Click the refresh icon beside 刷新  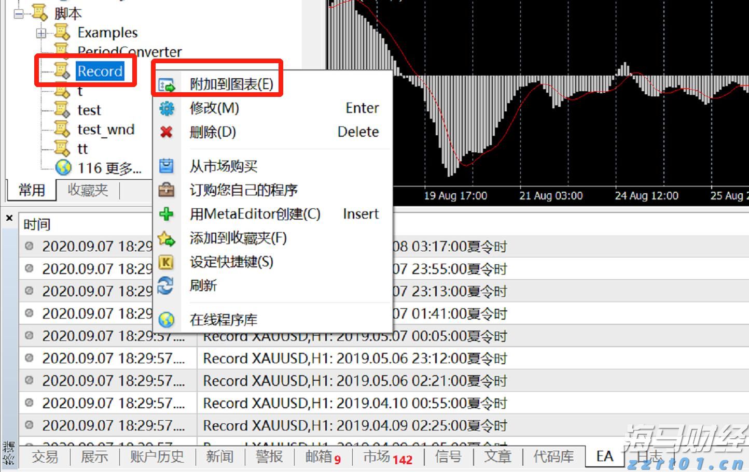166,286
